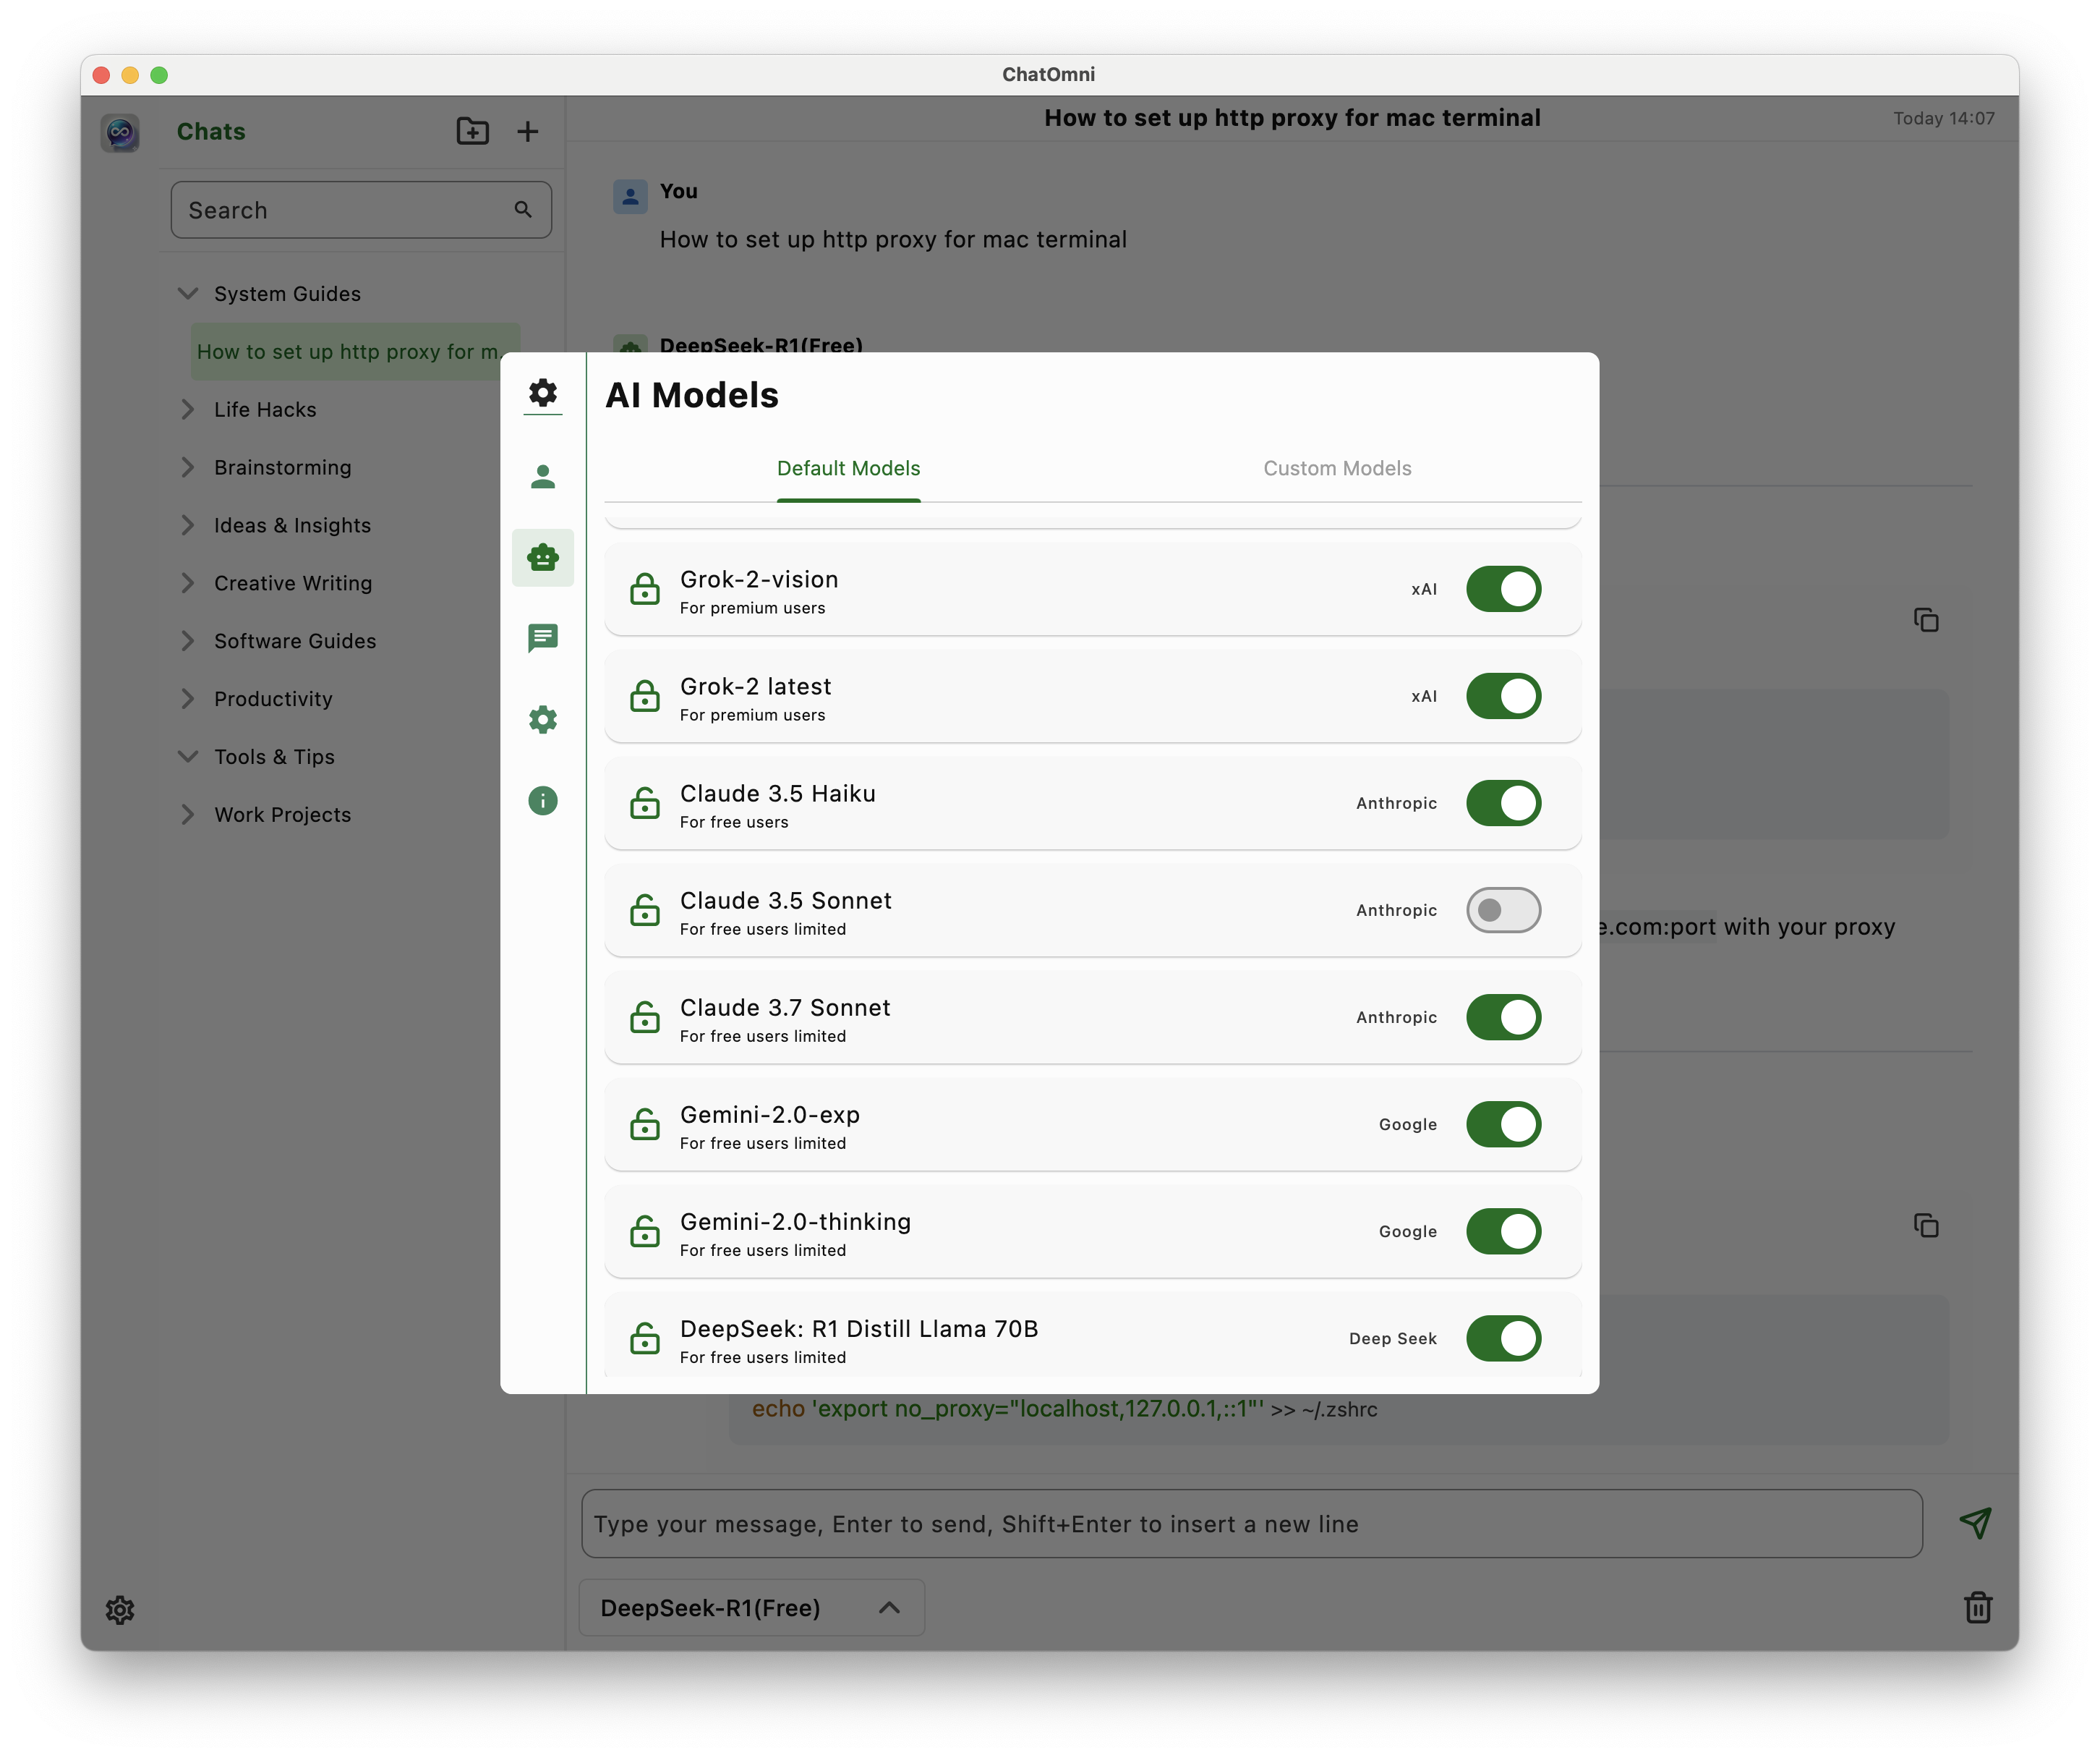This screenshot has height=1758, width=2100.
Task: Turn off Gemini-2.0-thinking toggle
Action: 1502,1231
